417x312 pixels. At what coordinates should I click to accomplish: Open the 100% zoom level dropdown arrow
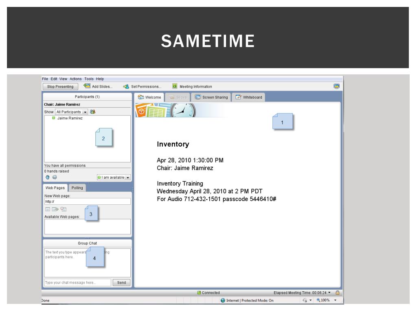pos(336,300)
